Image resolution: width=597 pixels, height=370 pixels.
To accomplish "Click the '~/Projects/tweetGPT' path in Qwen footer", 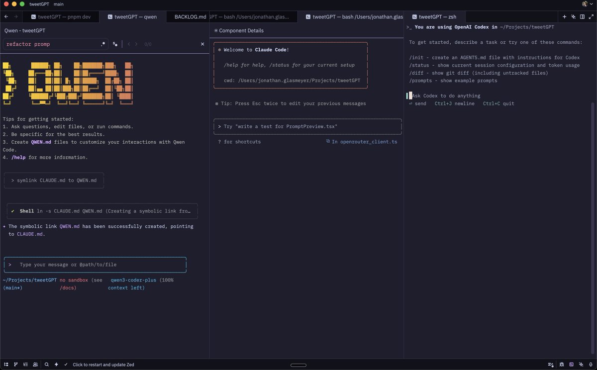I will (29, 280).
